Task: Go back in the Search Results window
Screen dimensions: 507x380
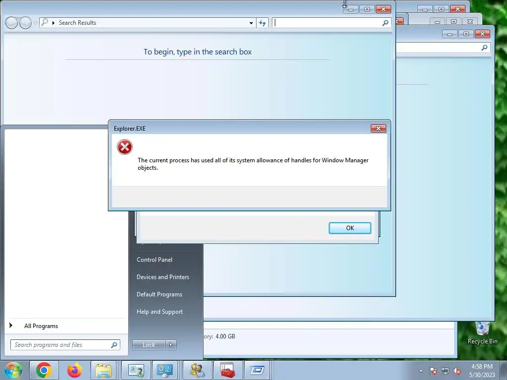Action: (11, 23)
